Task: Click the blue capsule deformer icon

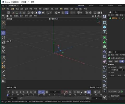Action: click(104, 52)
